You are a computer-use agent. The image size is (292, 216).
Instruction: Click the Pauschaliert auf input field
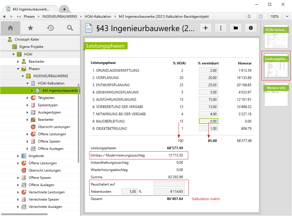[x=169, y=184]
